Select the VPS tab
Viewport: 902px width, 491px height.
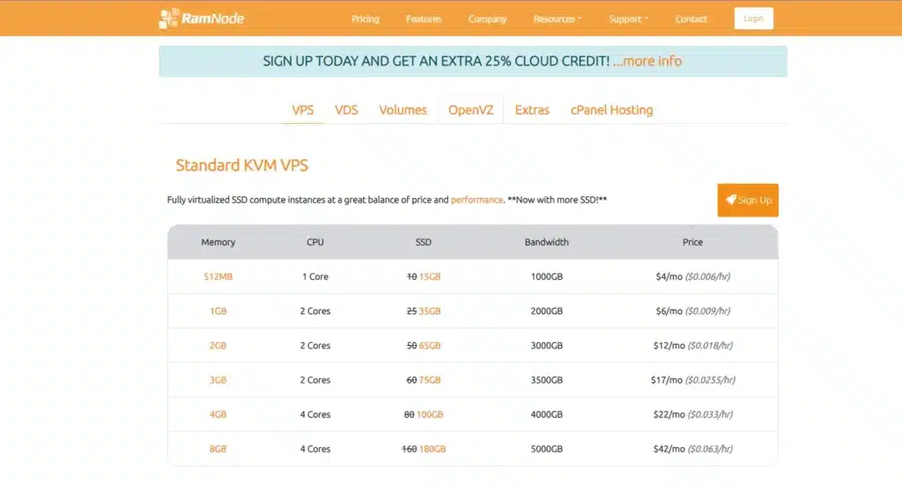click(303, 110)
